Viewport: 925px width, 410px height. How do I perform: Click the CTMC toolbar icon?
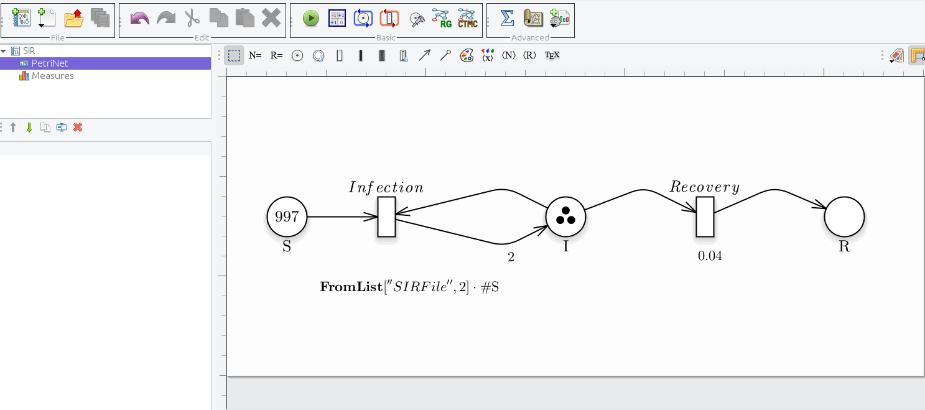coord(467,19)
